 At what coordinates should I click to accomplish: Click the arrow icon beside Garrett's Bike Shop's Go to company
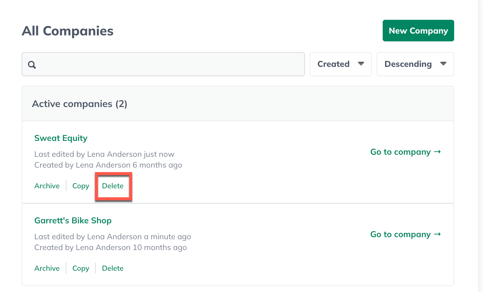(x=438, y=234)
